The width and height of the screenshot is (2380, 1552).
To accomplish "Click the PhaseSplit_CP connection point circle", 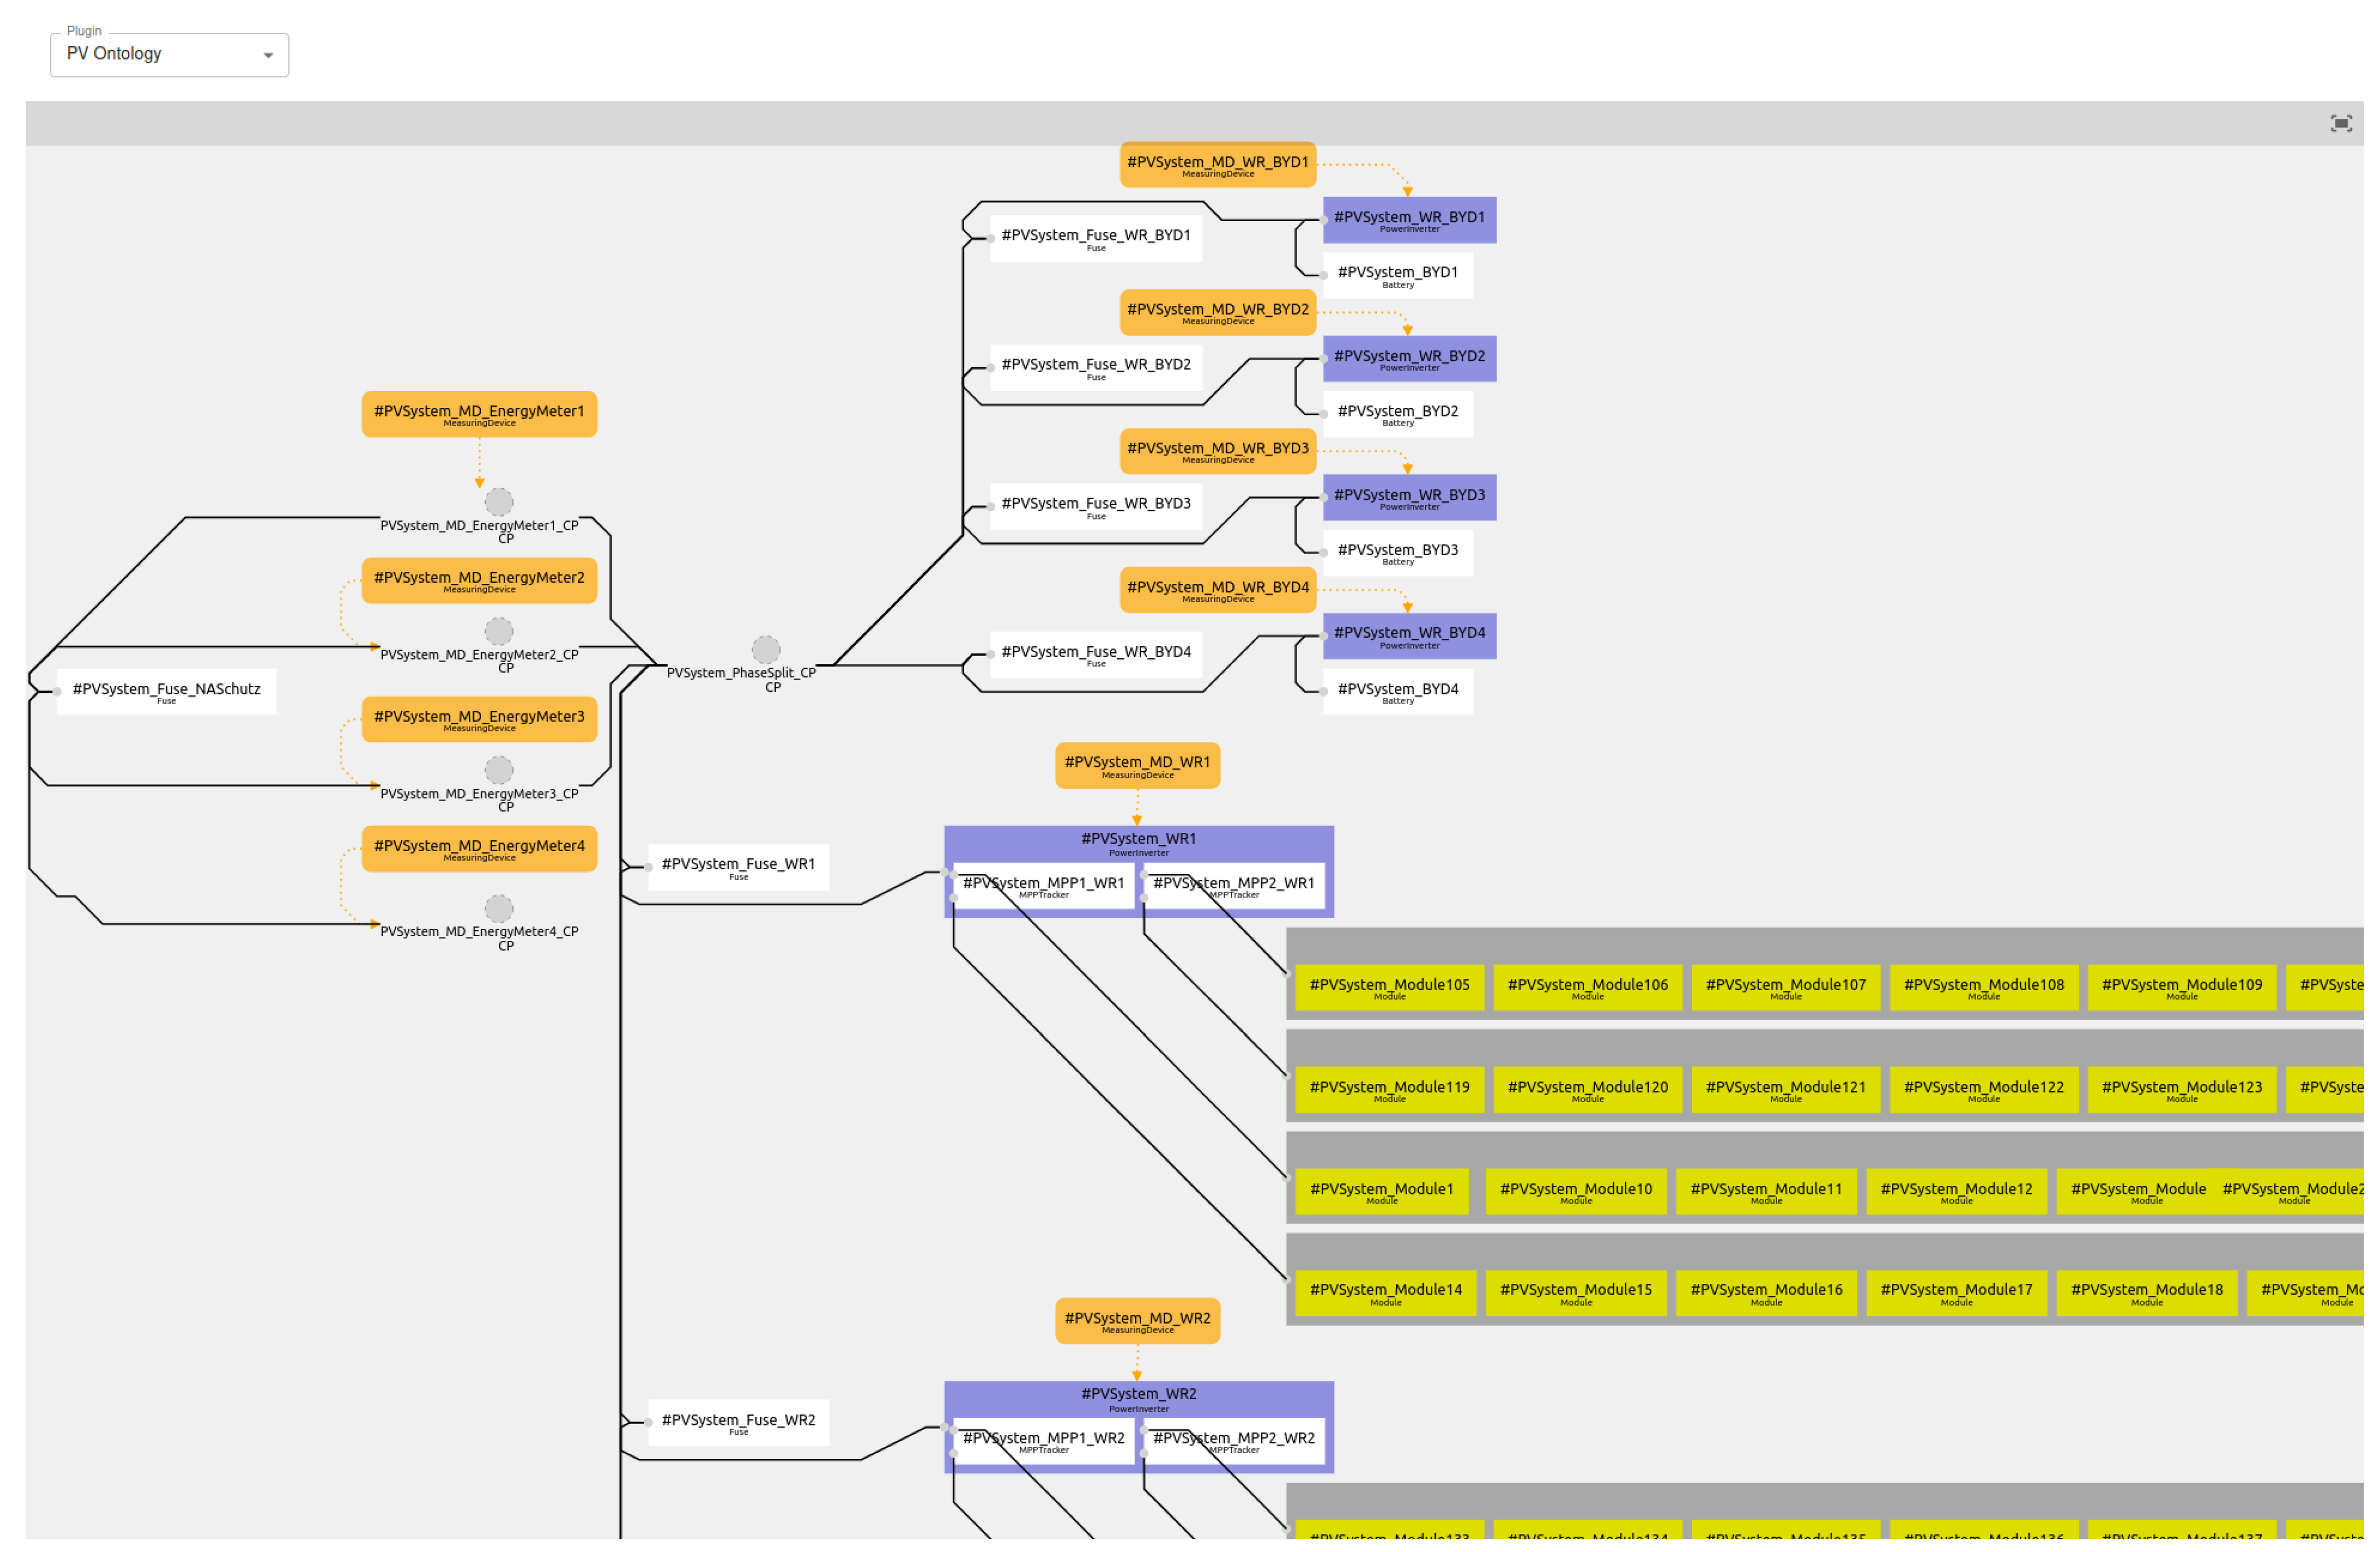I will point(766,650).
